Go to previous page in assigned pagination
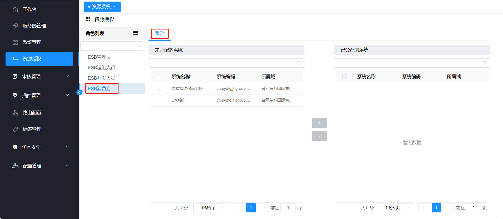 pos(423,208)
